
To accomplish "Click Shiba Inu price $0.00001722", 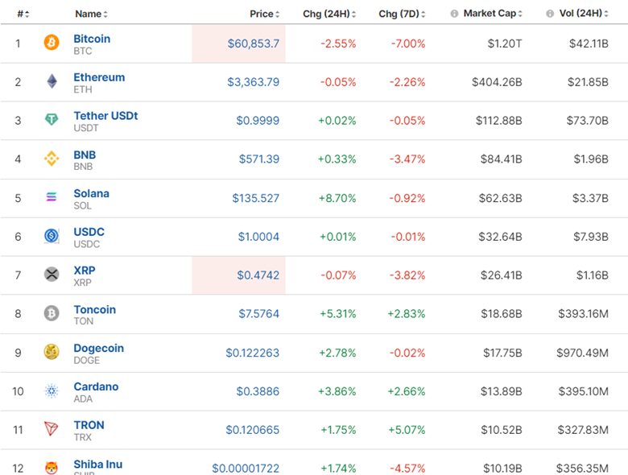I will coord(246,469).
